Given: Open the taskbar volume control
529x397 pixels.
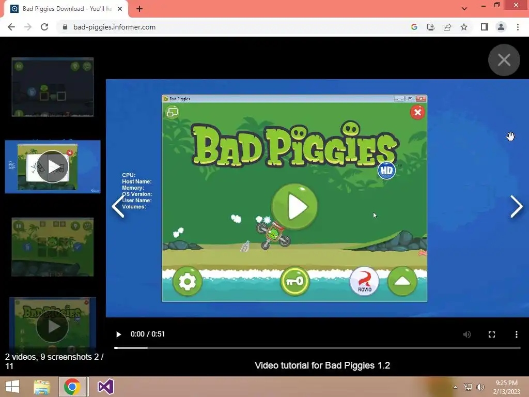Looking at the screenshot, I should pyautogui.click(x=480, y=387).
